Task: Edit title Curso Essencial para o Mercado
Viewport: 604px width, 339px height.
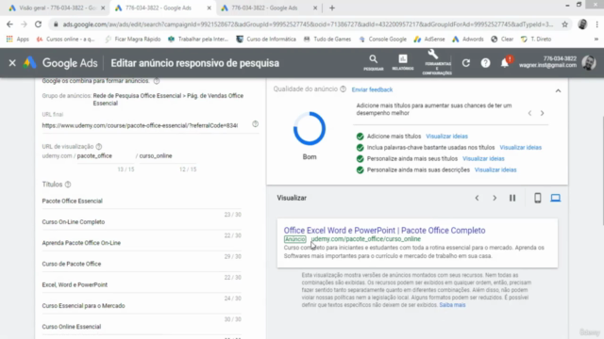Action: [142, 305]
